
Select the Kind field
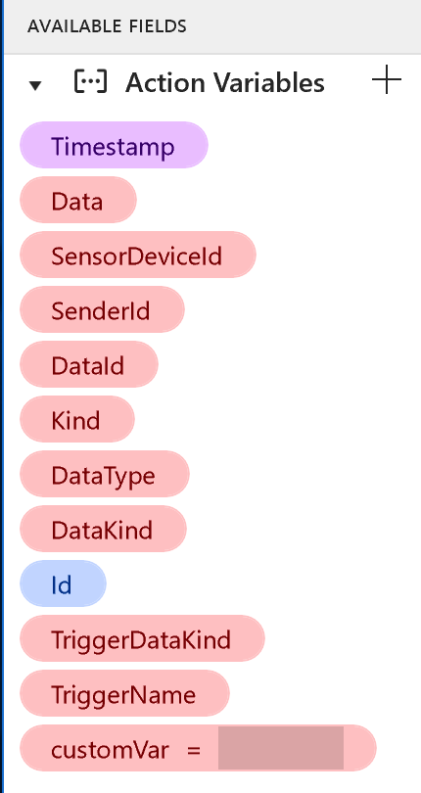pos(77,419)
